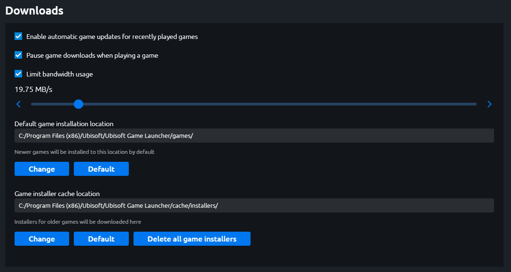The width and height of the screenshot is (511, 272).
Task: Click the text Newer games will be installed here
Action: click(x=84, y=151)
